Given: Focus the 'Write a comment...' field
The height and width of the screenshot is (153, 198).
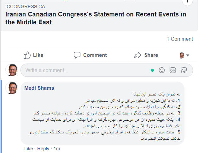Looking at the screenshot, I should pos(85,70).
